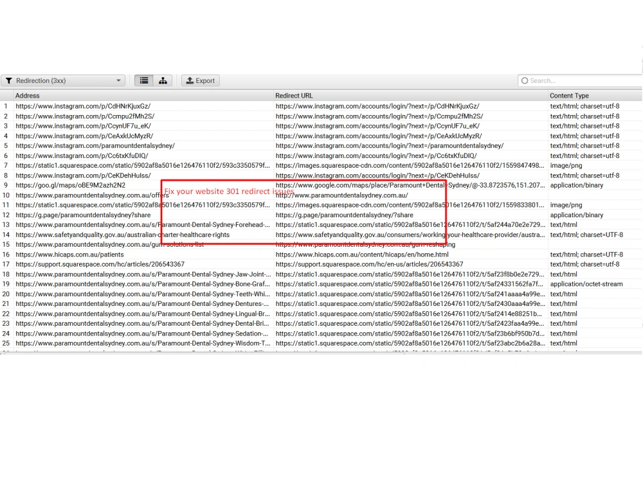This screenshot has width=643, height=482.
Task: Open the Redirection (3xx) filter dropdown
Action: click(x=63, y=81)
